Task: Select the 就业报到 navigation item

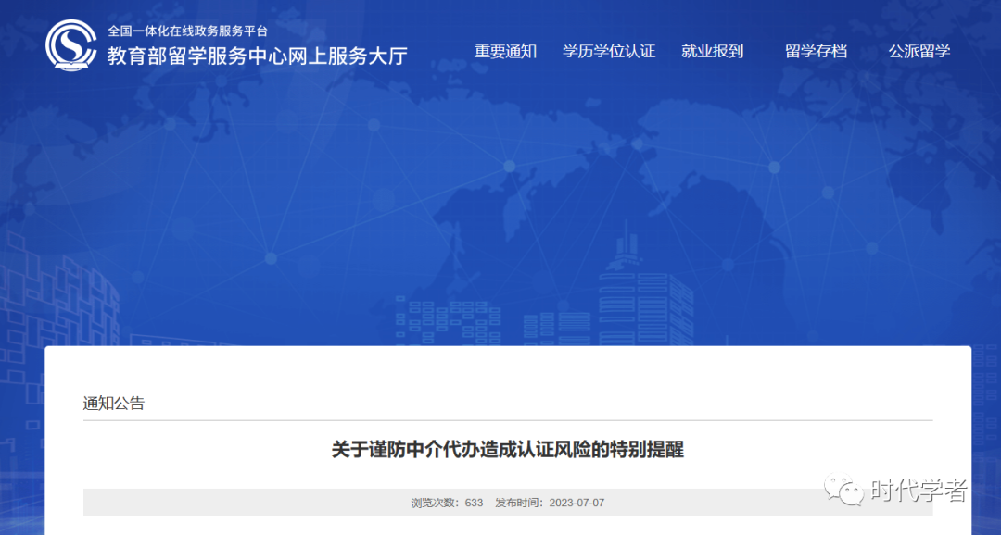Action: pyautogui.click(x=712, y=52)
